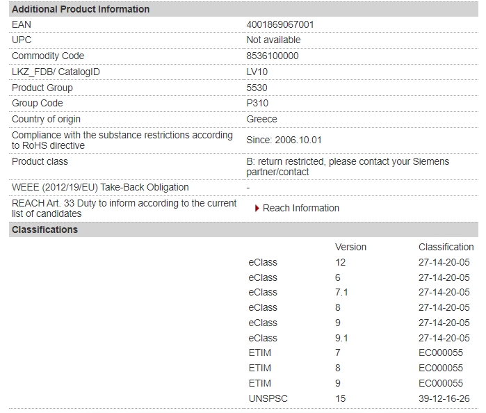486x413 pixels.
Task: Click the UPC Not available value
Action: point(273,40)
